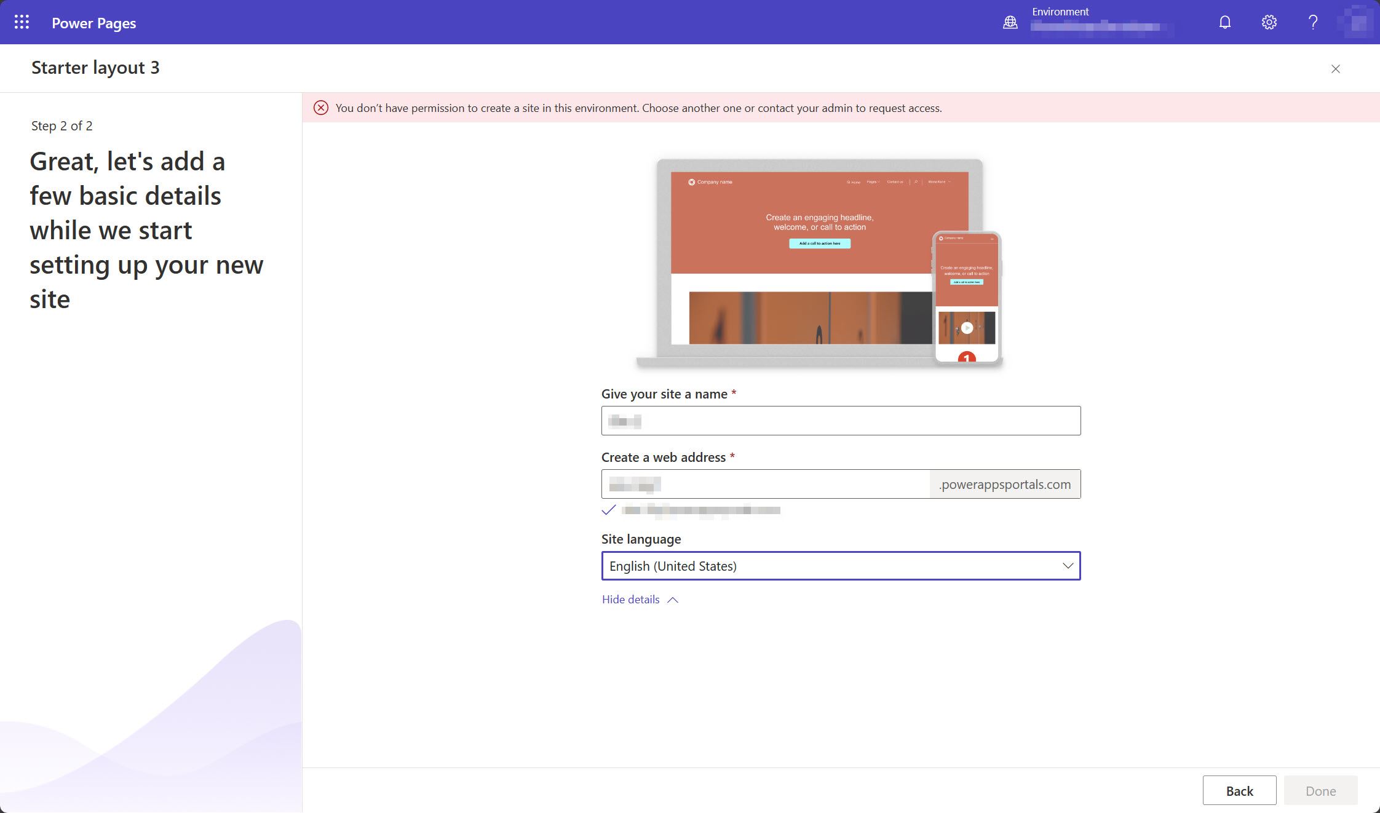Click the help question mark icon
This screenshot has height=813, width=1380.
click(1313, 22)
